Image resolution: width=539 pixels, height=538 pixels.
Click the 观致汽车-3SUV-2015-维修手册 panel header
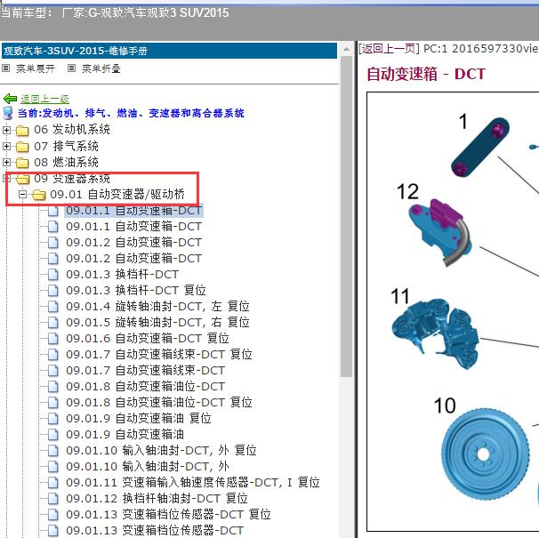pyautogui.click(x=169, y=51)
